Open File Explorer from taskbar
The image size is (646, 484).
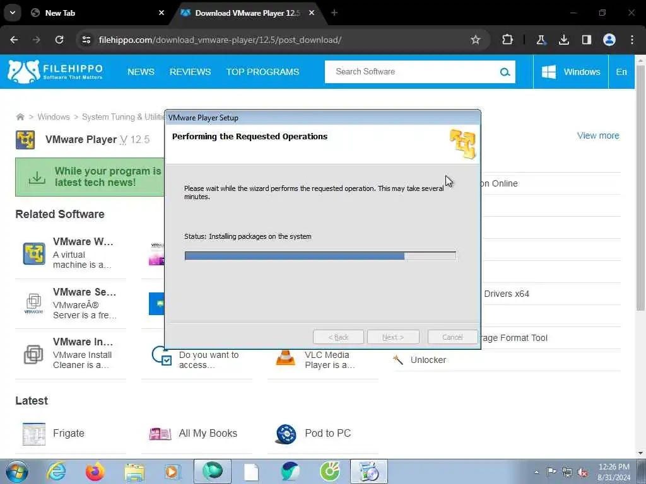coord(134,472)
